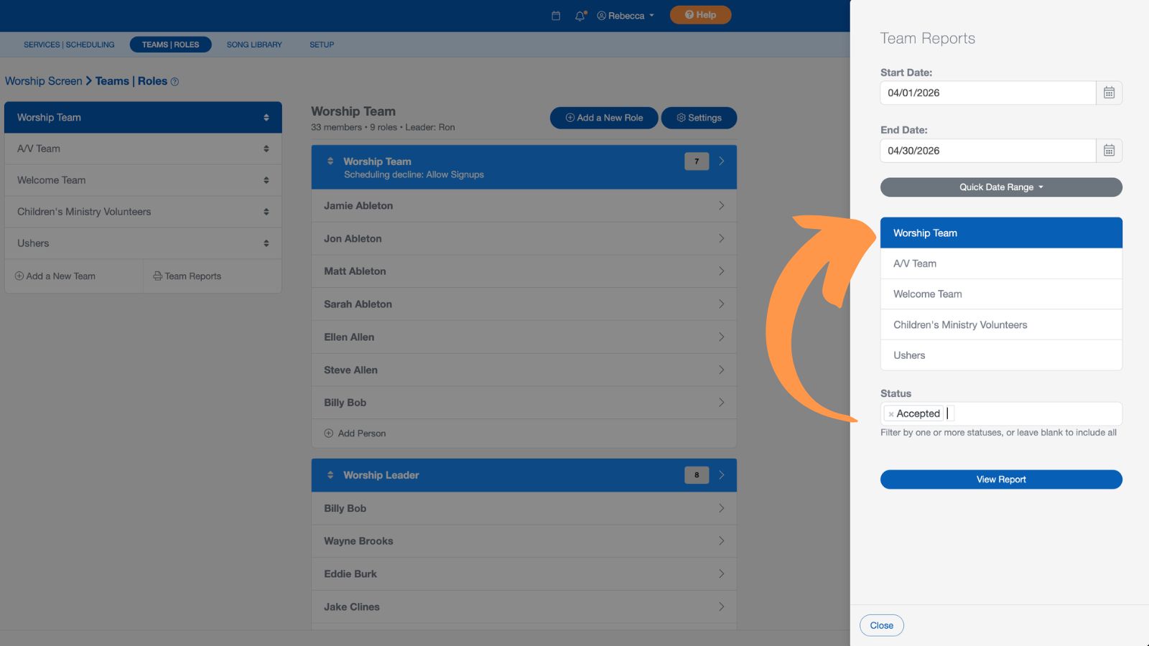Image resolution: width=1149 pixels, height=646 pixels.
Task: Open the notifications bell icon
Action: coord(579,14)
